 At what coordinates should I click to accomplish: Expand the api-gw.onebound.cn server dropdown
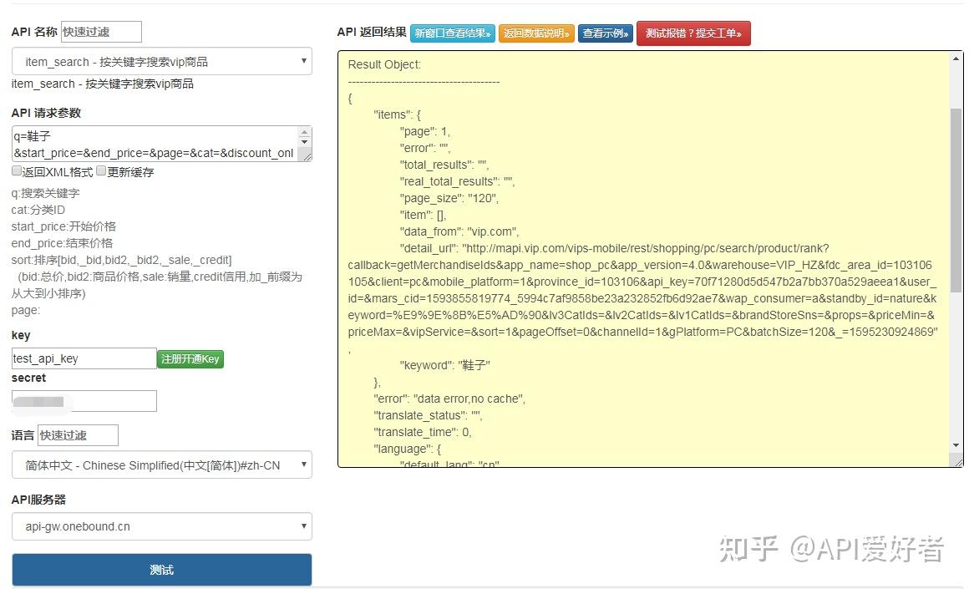pyautogui.click(x=161, y=526)
